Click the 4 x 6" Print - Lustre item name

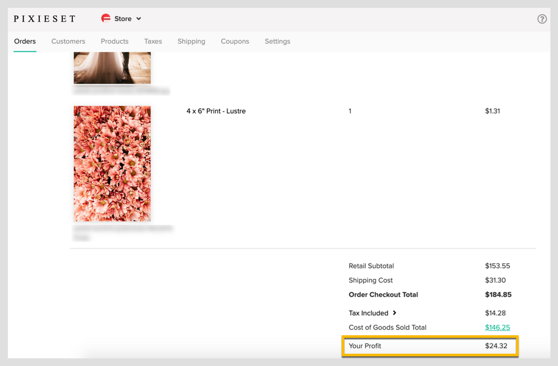tap(216, 111)
